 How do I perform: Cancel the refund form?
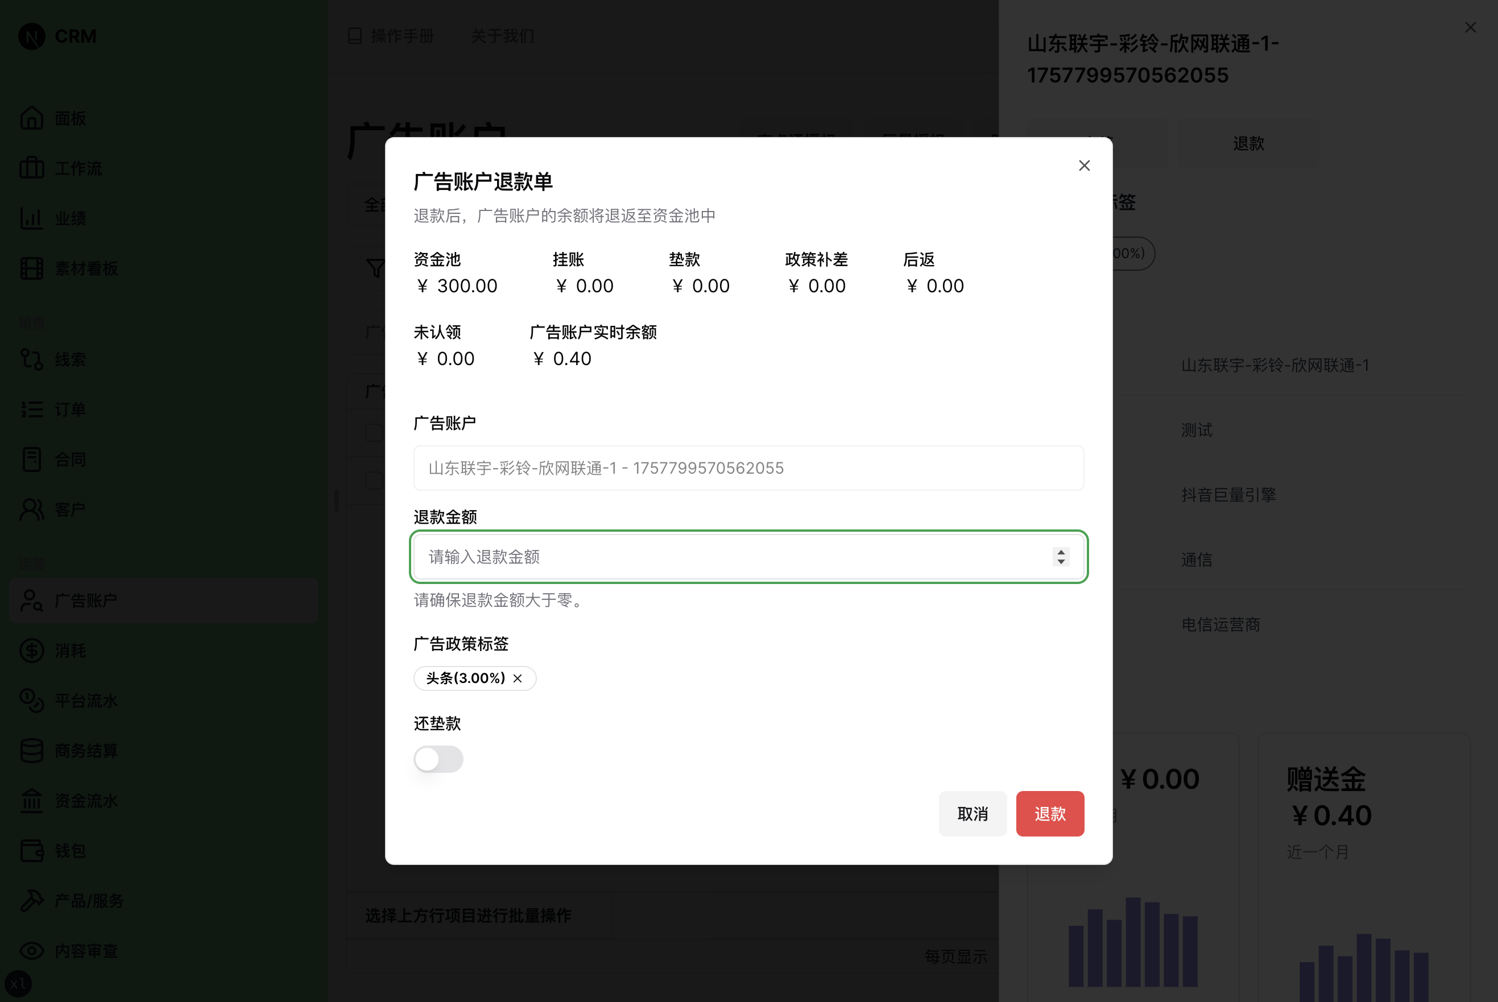tap(973, 814)
